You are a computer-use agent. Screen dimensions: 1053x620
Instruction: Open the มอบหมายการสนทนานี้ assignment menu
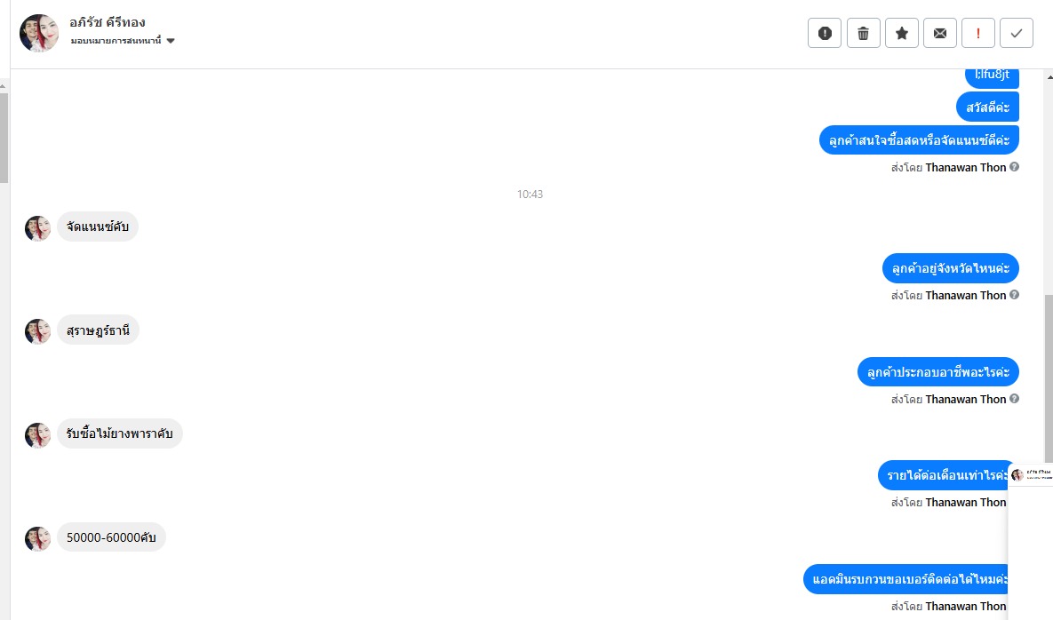(x=116, y=41)
